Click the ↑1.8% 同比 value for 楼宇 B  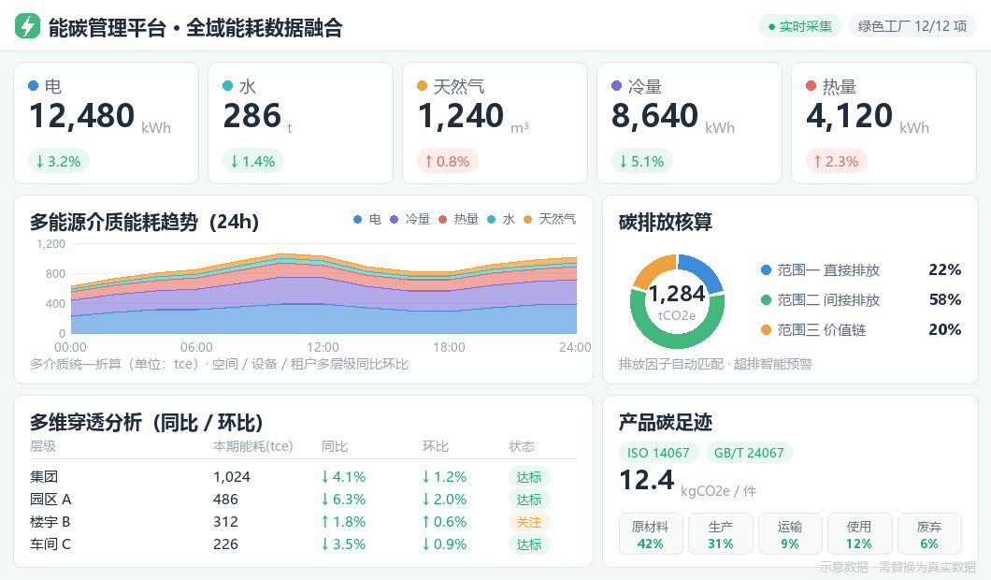[x=344, y=522]
